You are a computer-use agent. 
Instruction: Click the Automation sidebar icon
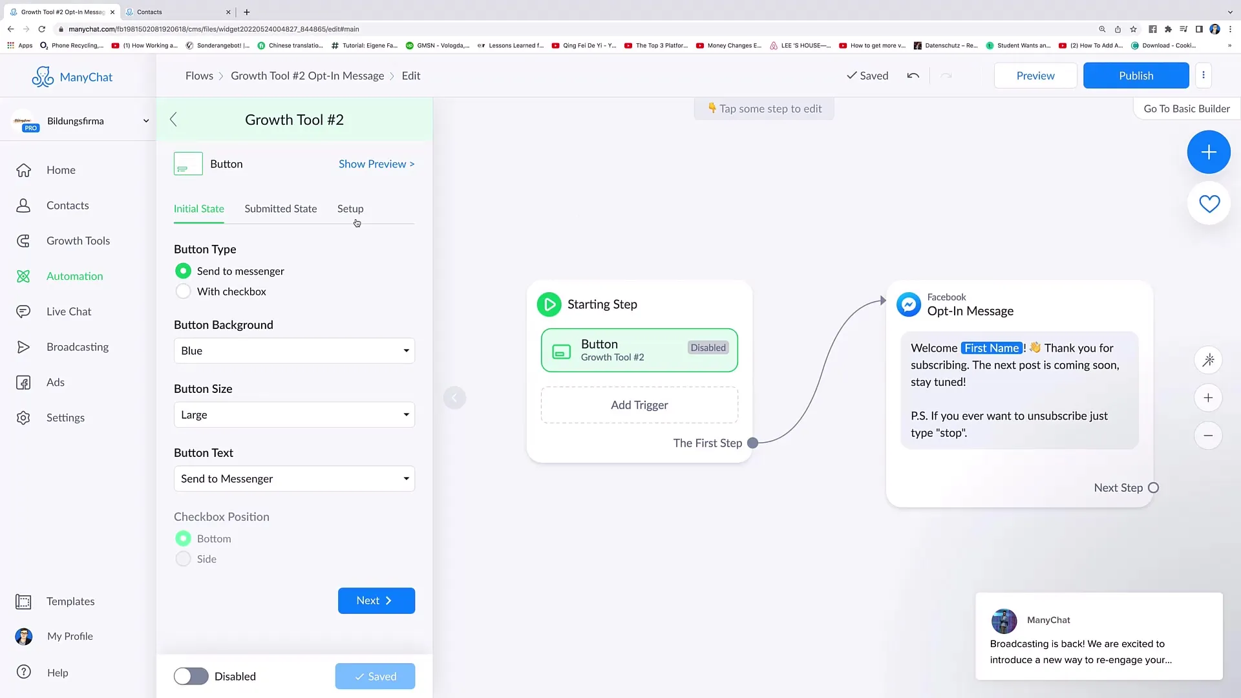[23, 275]
